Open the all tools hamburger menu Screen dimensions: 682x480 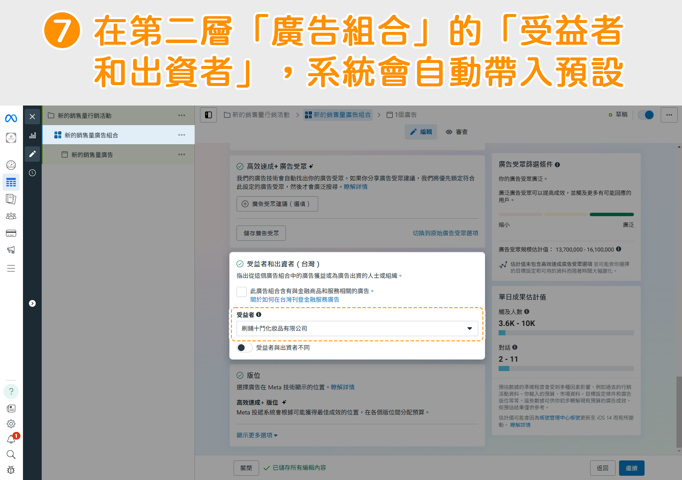tap(11, 268)
